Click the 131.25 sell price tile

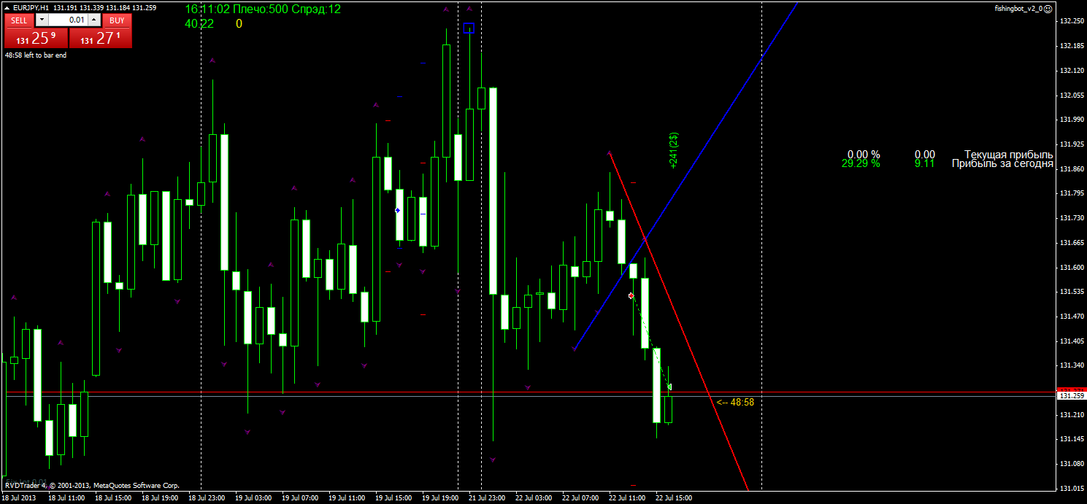tap(36, 38)
